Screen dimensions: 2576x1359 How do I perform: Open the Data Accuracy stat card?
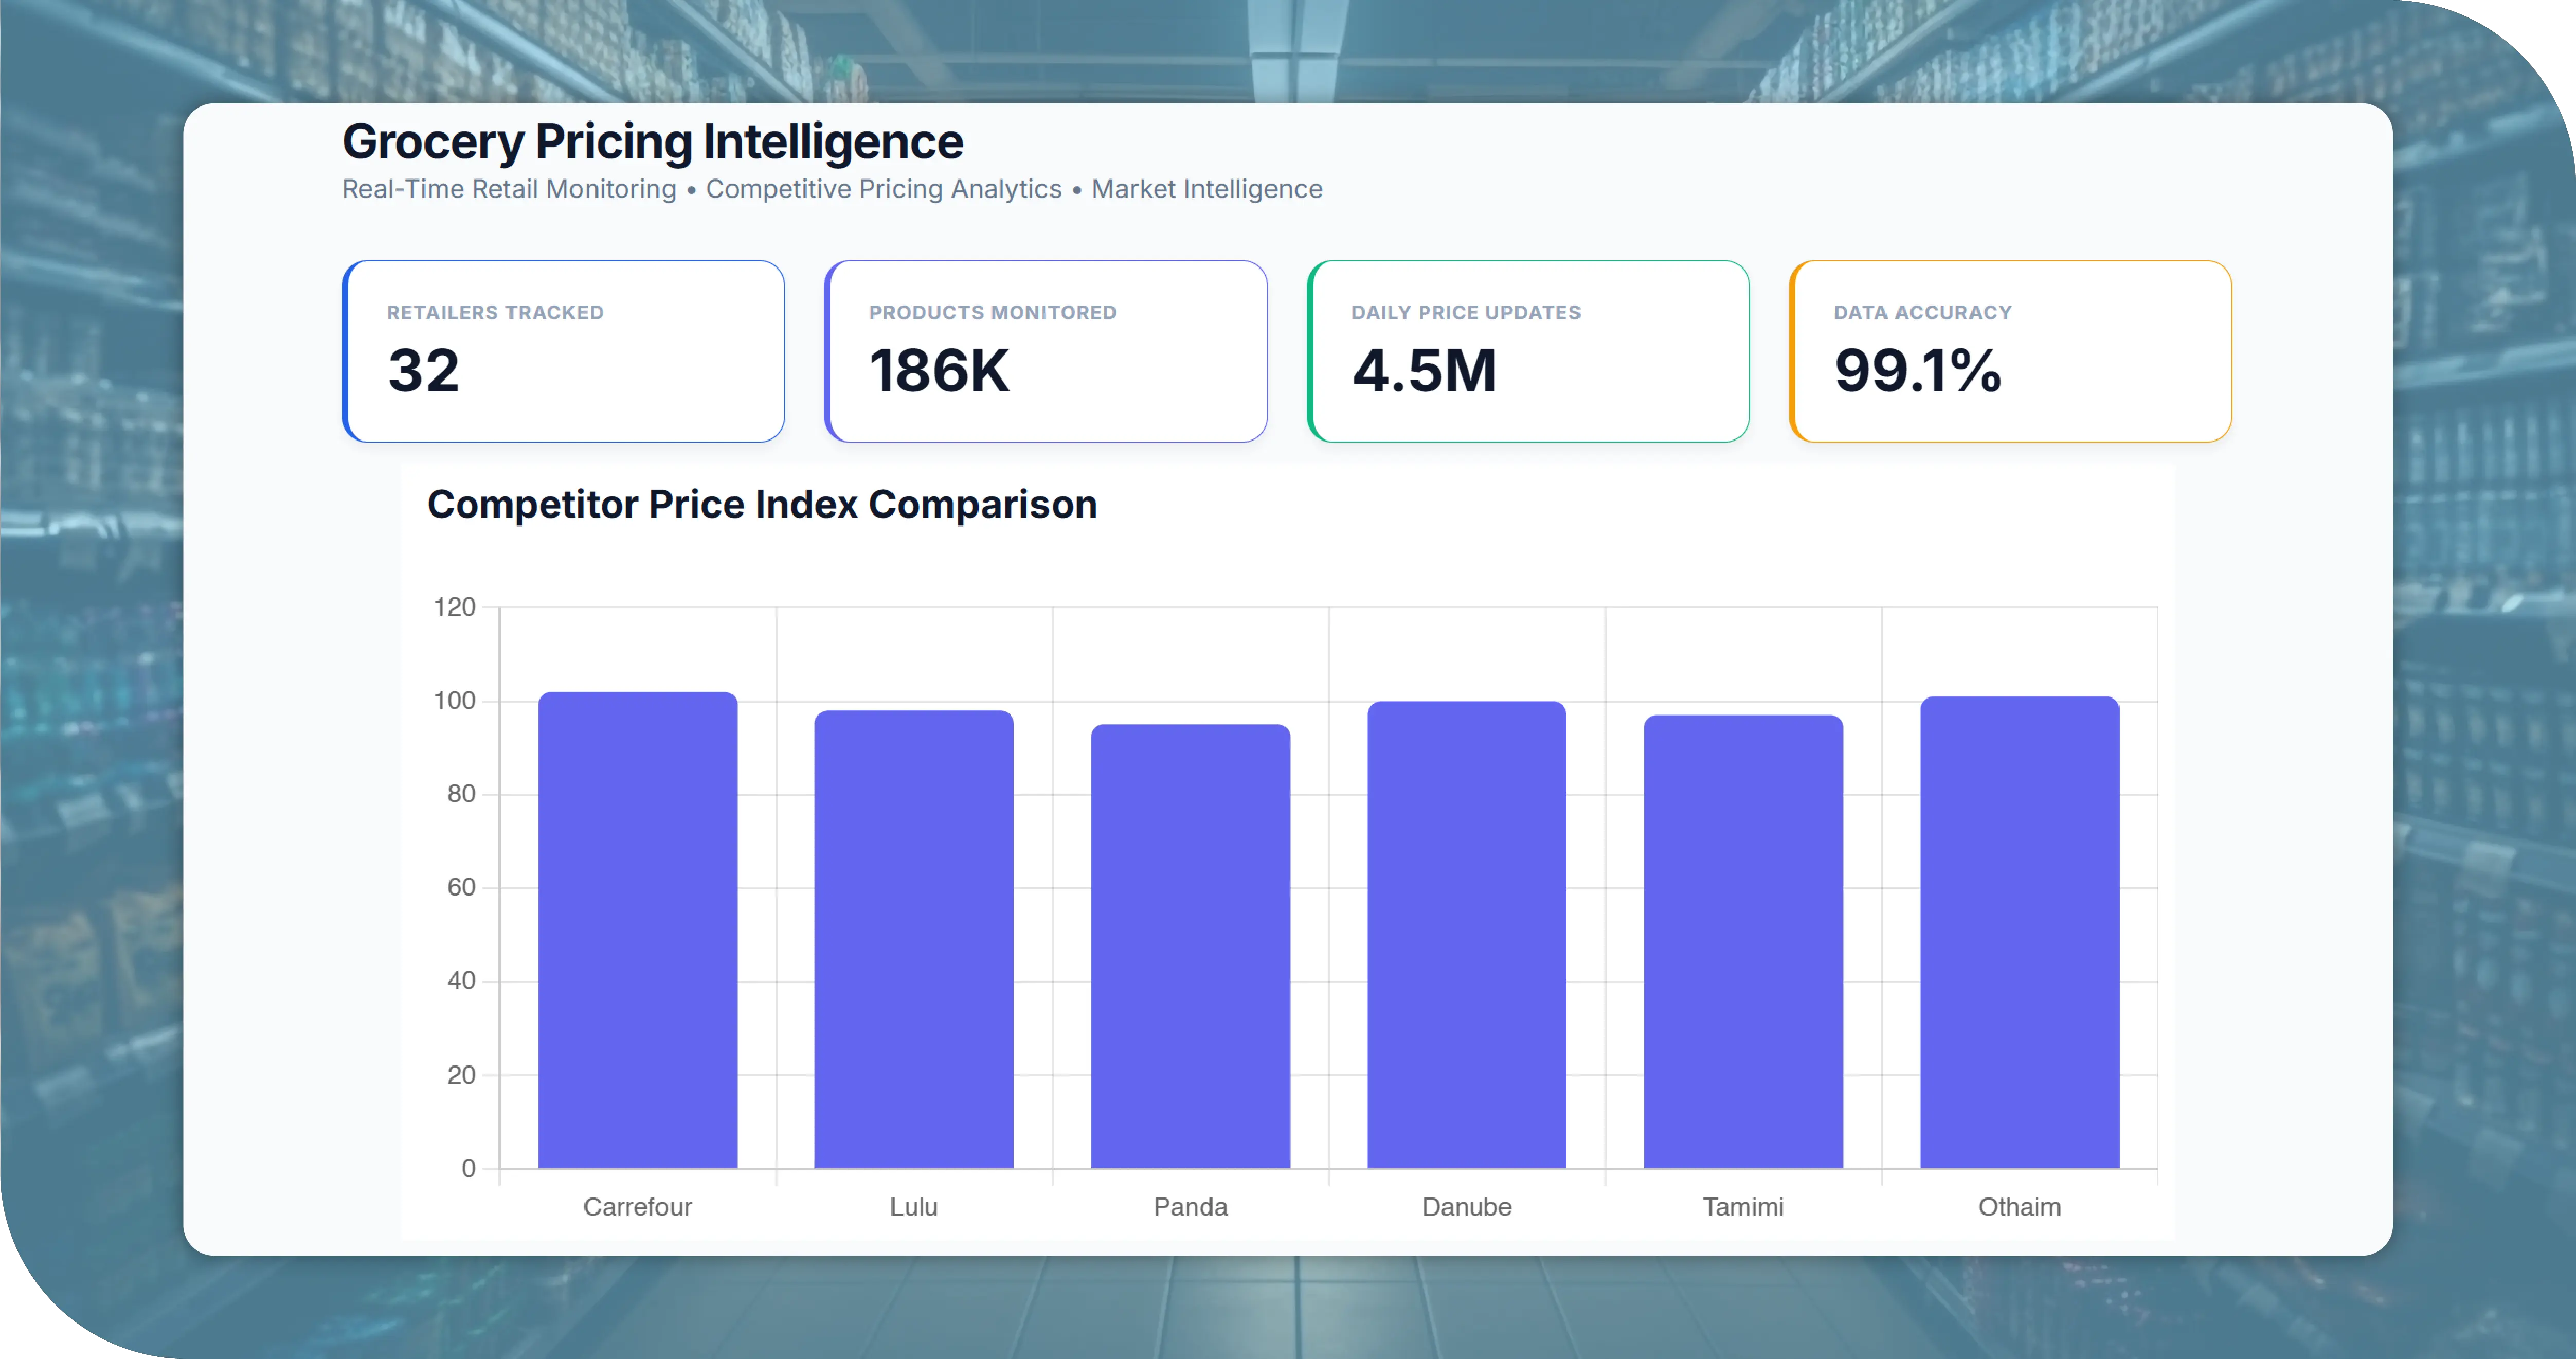(2010, 351)
